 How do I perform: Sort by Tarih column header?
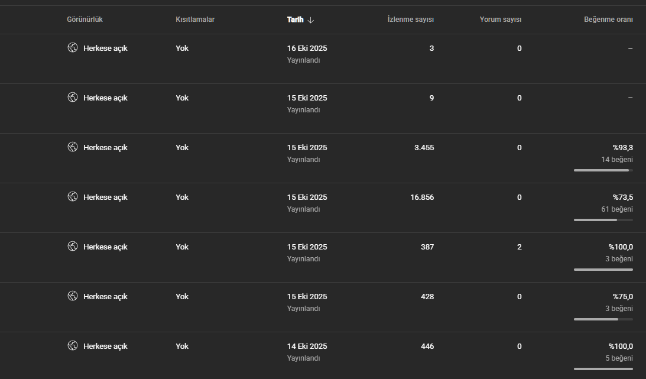(295, 20)
